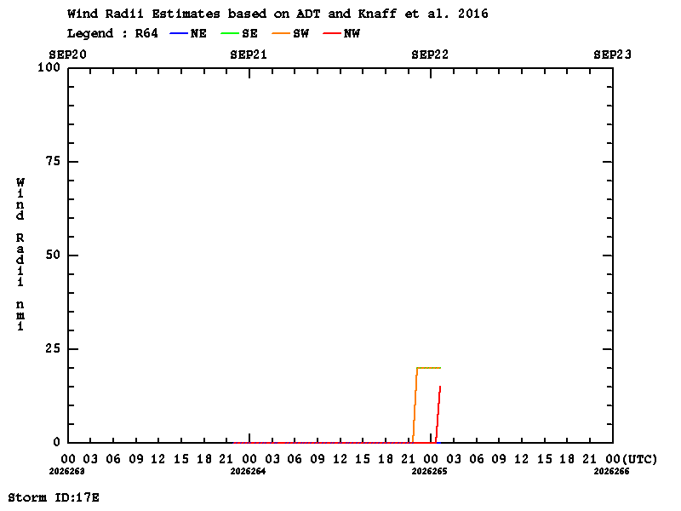
Task: Select the SEP21 date label
Action: [249, 55]
